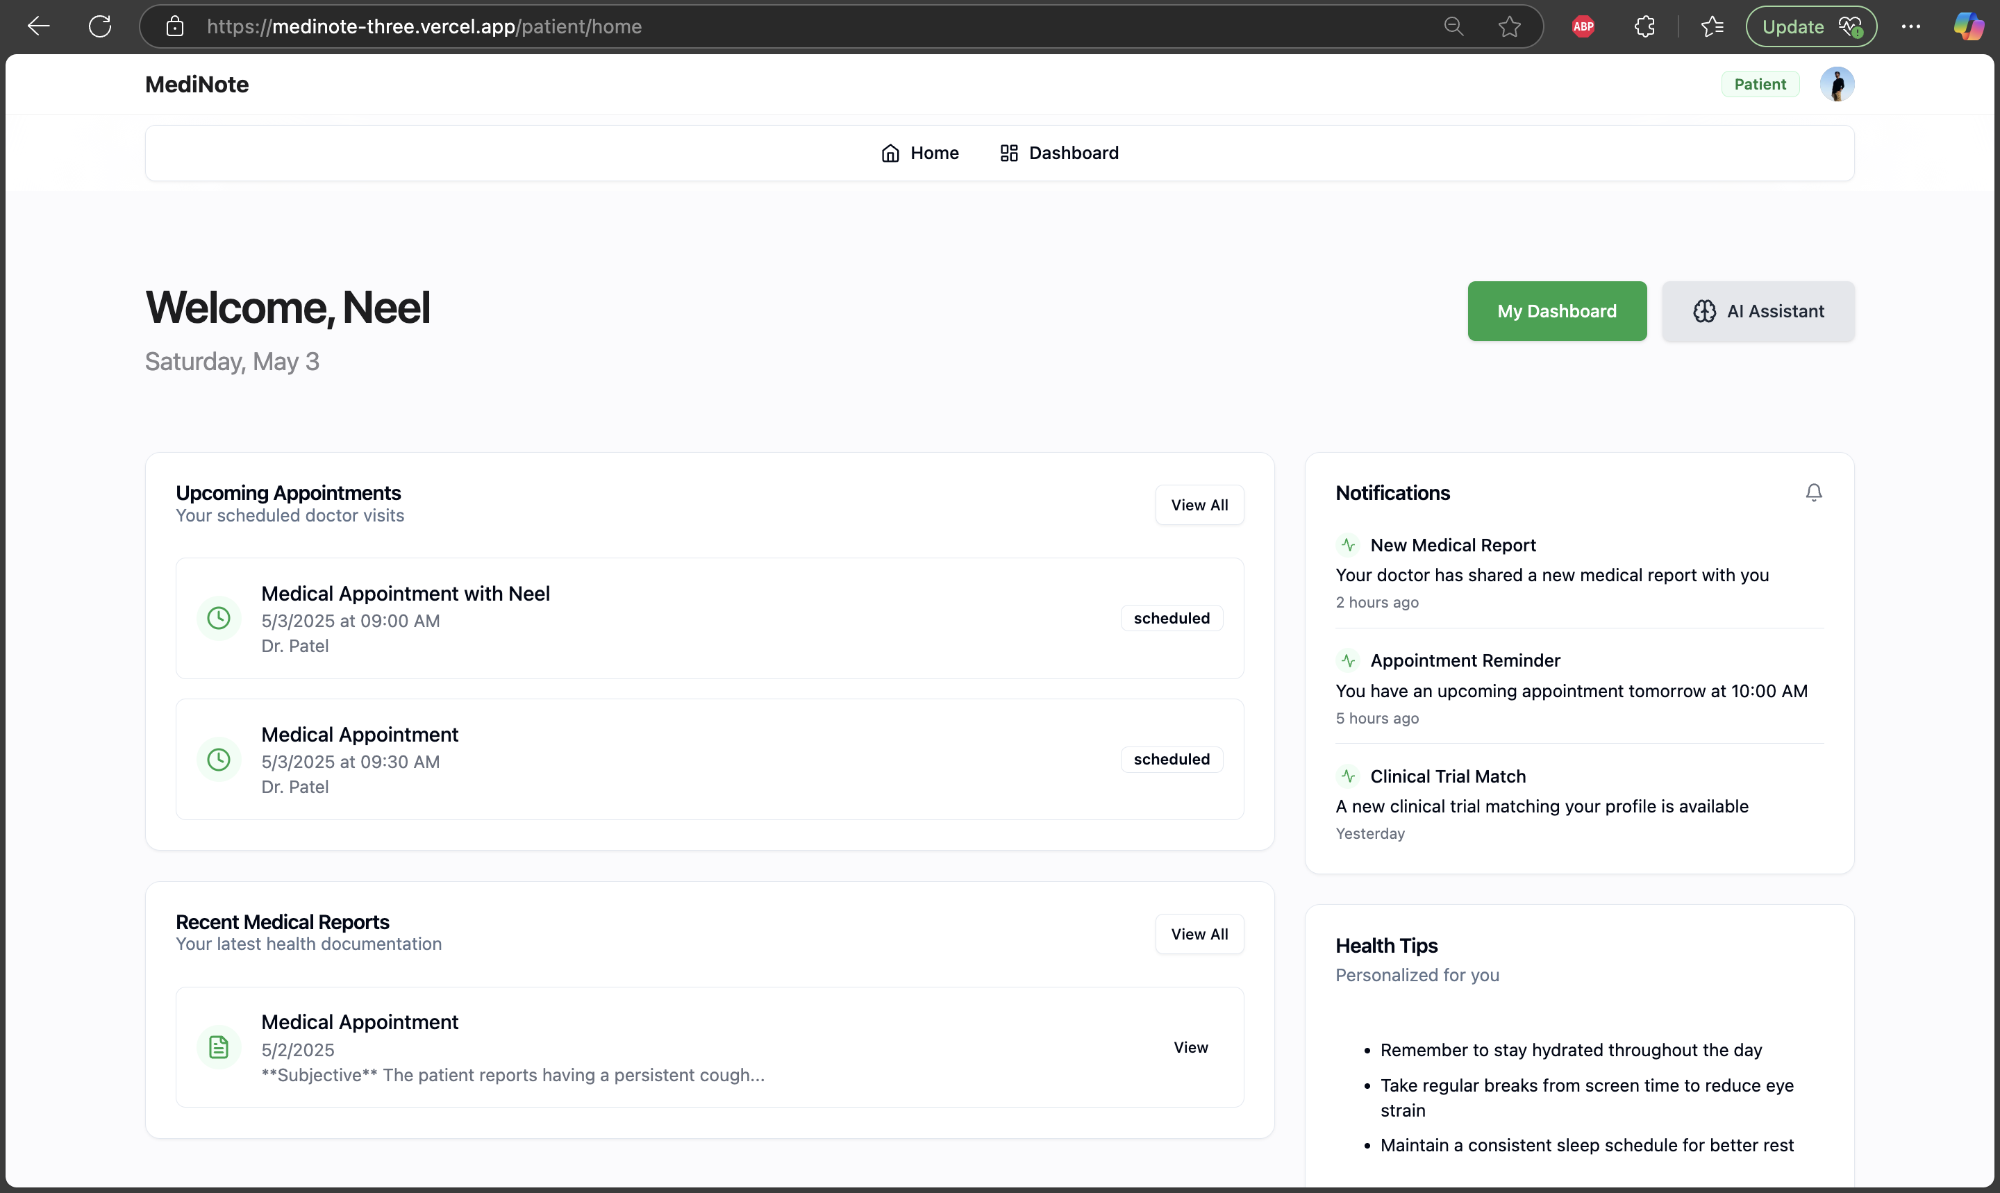Open the favorites list icon

click(x=1711, y=26)
